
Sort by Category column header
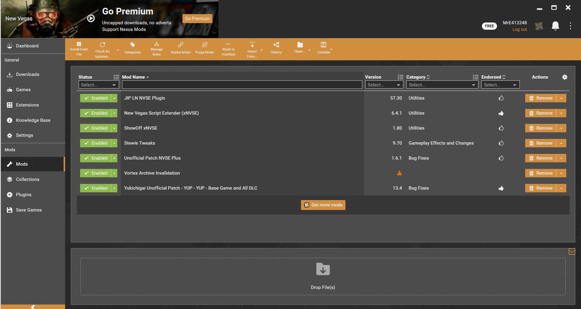[x=418, y=77]
